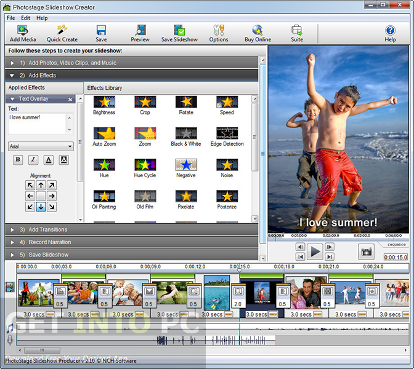Viewport: 414px width, 369px height.
Task: Align text to top center
Action: click(41, 185)
